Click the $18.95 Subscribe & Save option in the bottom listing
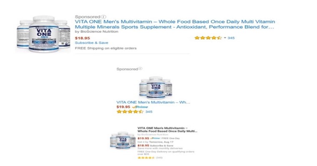The width and height of the screenshot is (317, 166). coord(155,146)
